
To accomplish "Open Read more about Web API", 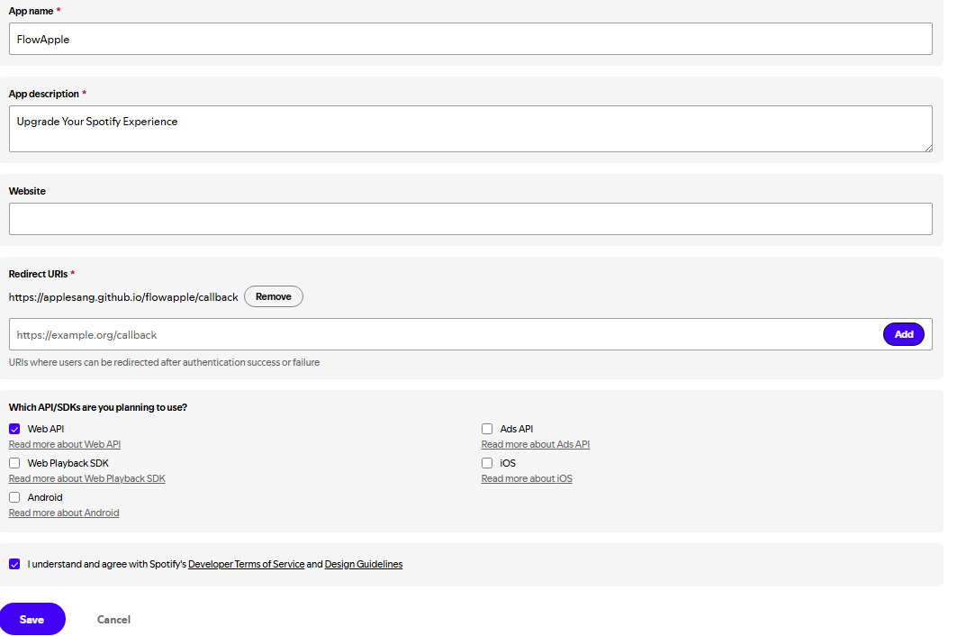I will pos(65,444).
